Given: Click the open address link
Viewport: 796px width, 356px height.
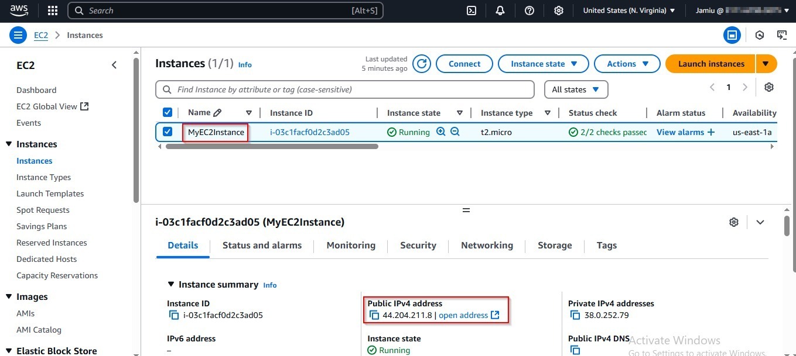Looking at the screenshot, I should [x=469, y=315].
